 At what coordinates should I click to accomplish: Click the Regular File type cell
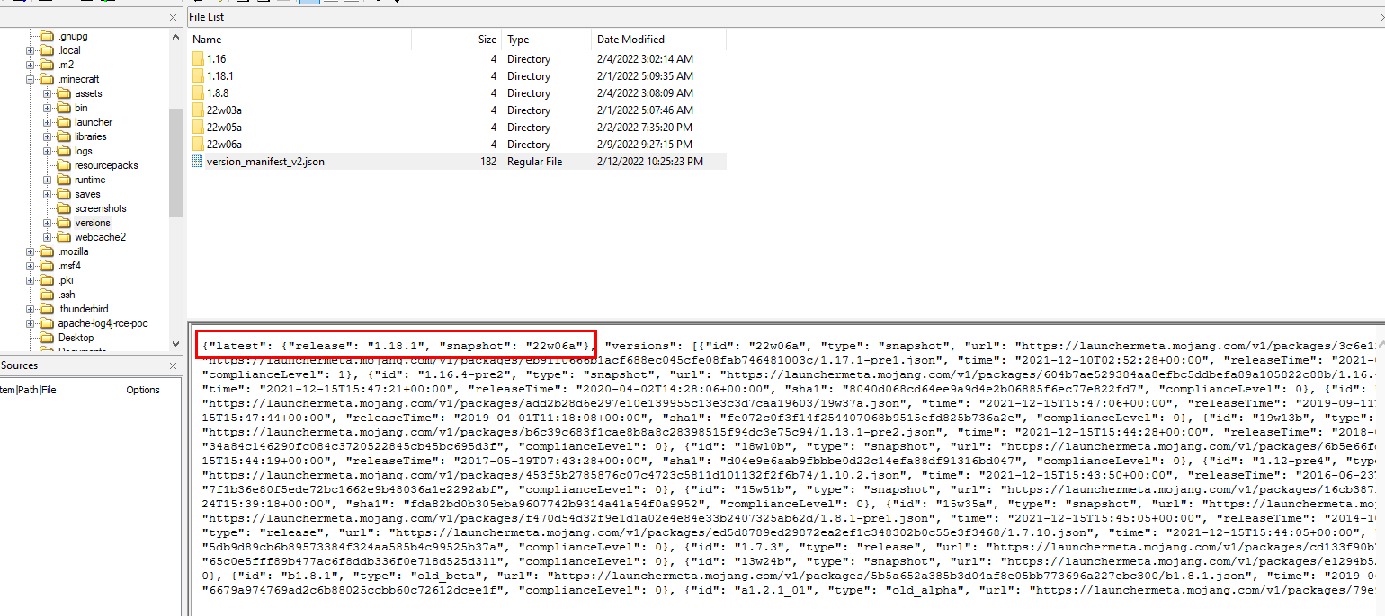click(x=535, y=162)
